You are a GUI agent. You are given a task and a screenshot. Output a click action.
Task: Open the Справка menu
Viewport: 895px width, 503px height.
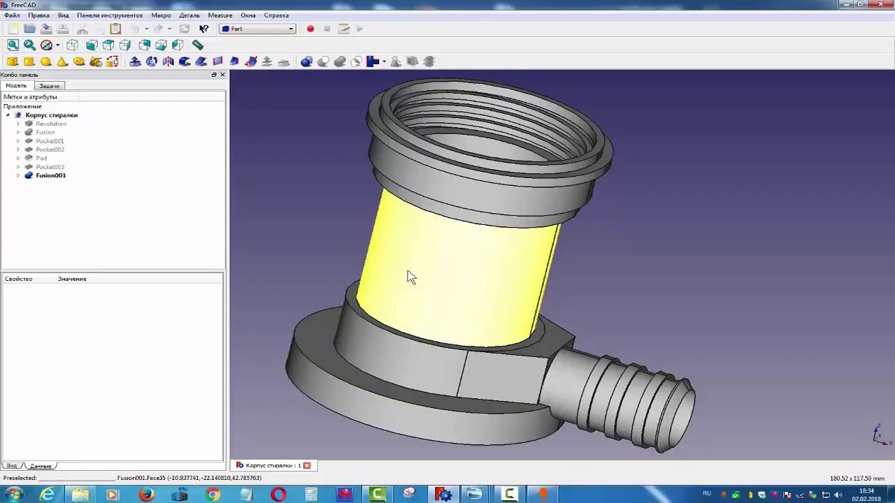[x=276, y=15]
